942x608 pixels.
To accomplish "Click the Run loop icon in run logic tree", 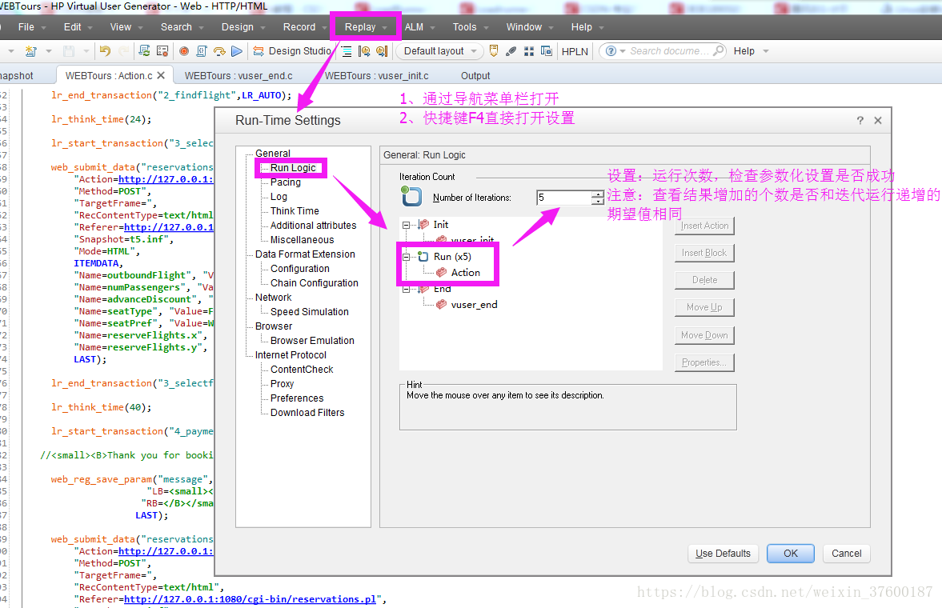I will pyautogui.click(x=423, y=257).
